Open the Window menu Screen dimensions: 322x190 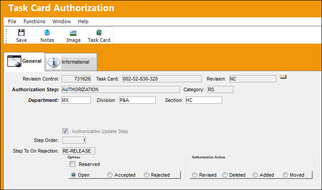pos(61,21)
